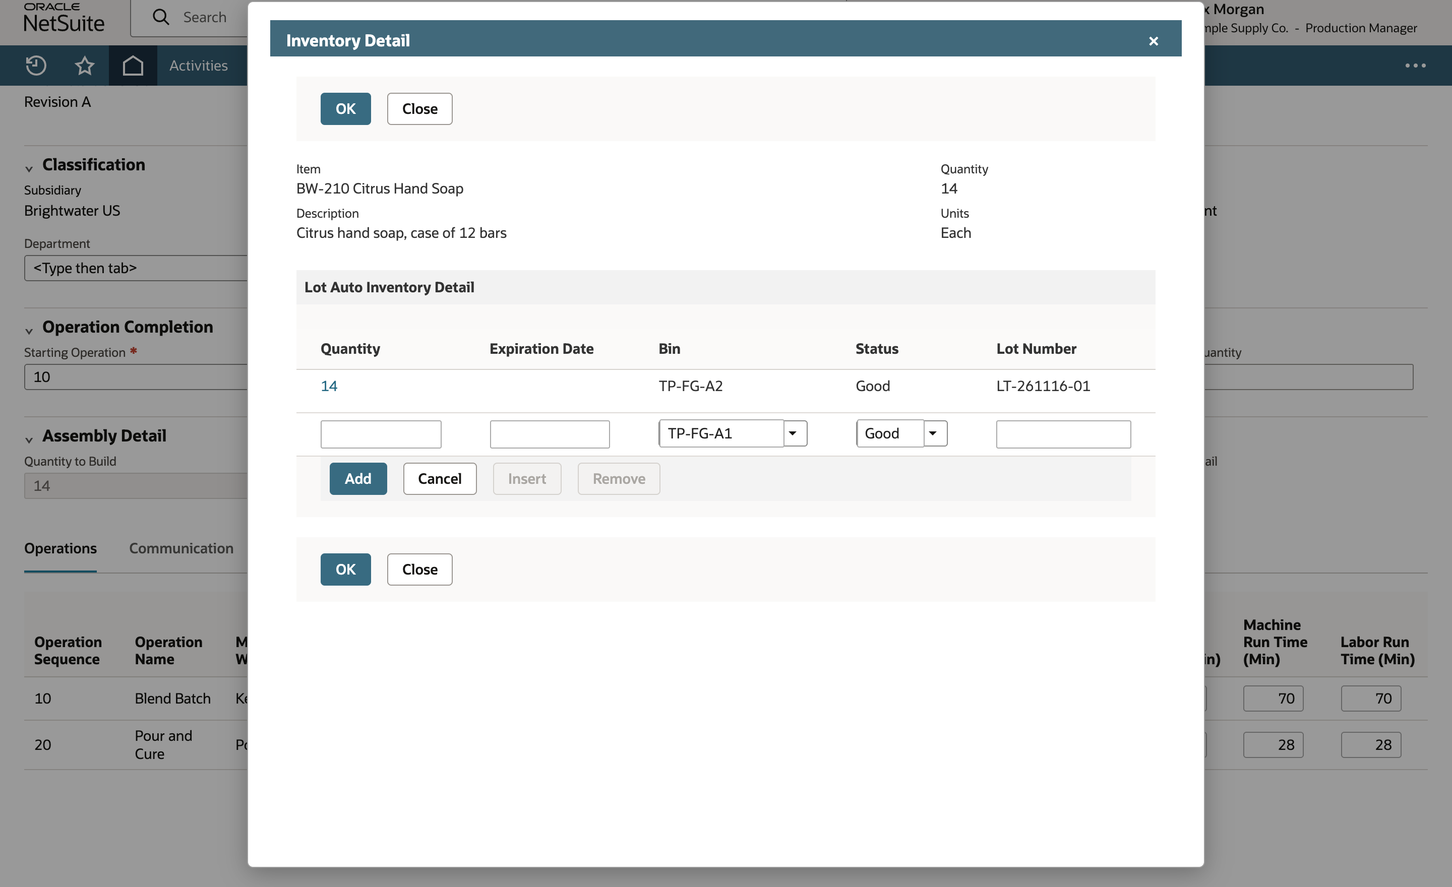This screenshot has height=887, width=1452.
Task: Go to the Home icon
Action: click(133, 66)
